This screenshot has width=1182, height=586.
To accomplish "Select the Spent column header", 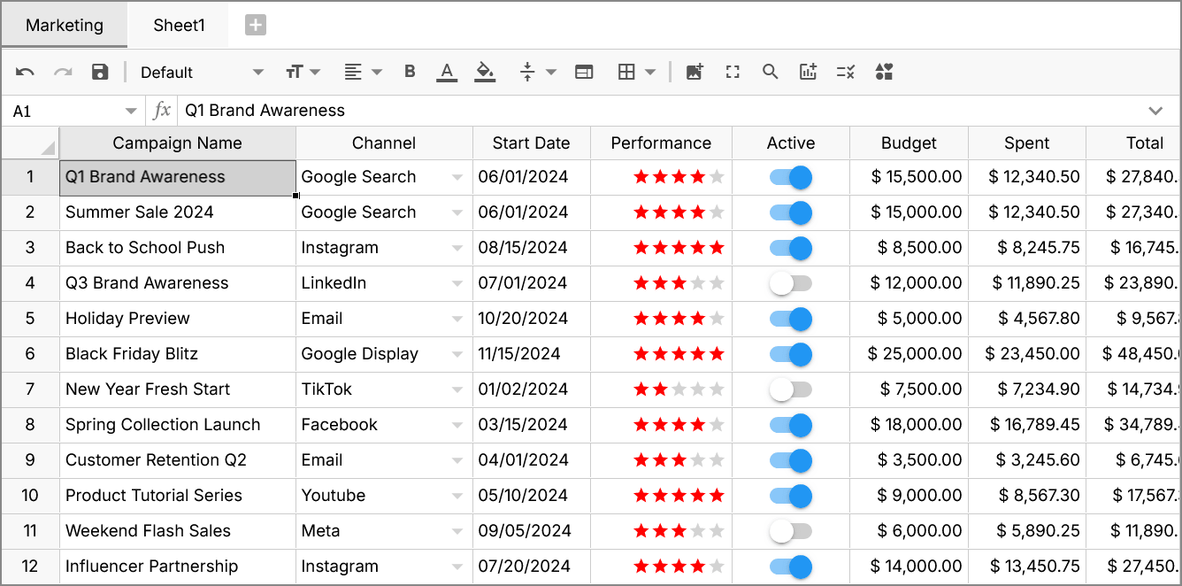I will point(1026,143).
